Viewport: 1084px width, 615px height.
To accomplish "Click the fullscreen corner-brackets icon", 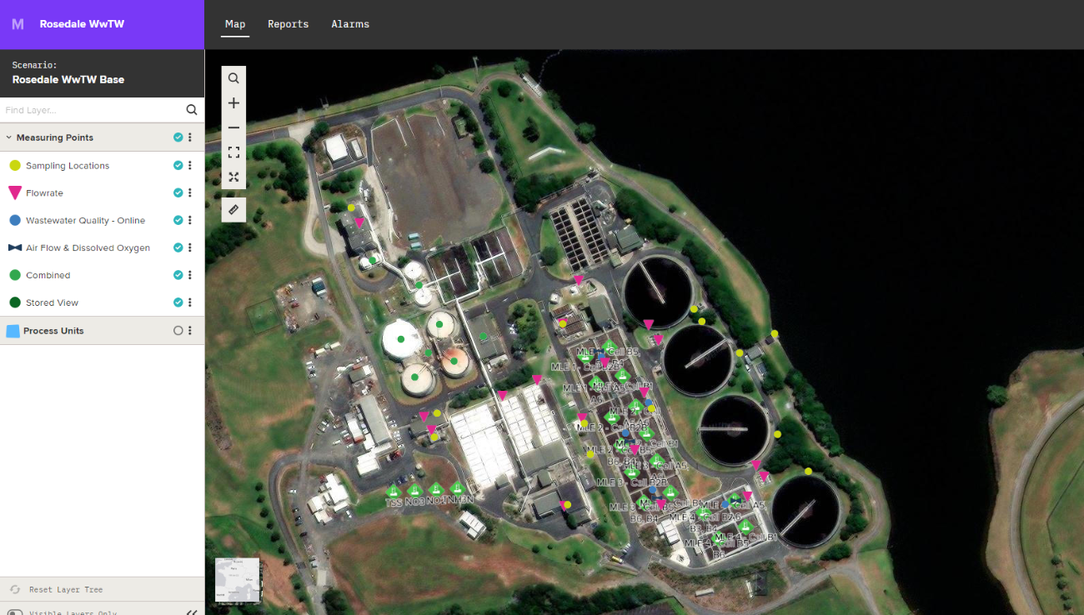I will (x=233, y=152).
